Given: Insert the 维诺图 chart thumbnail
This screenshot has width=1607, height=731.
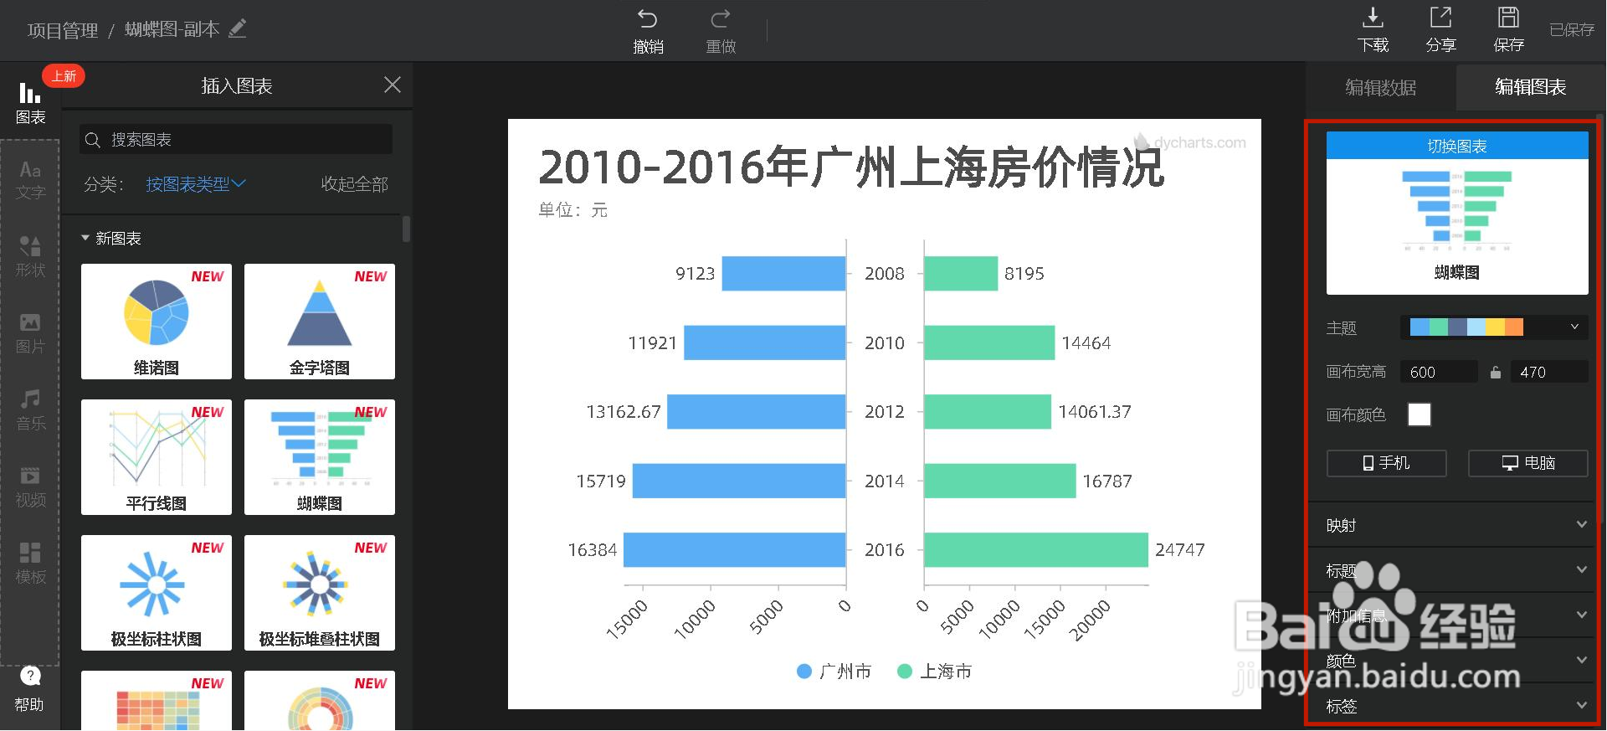Looking at the screenshot, I should coord(157,322).
